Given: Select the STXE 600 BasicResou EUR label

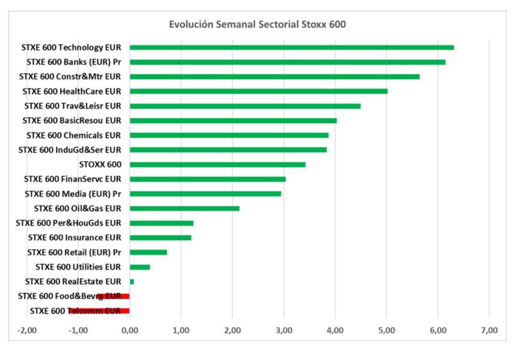Looking at the screenshot, I should 72,121.
